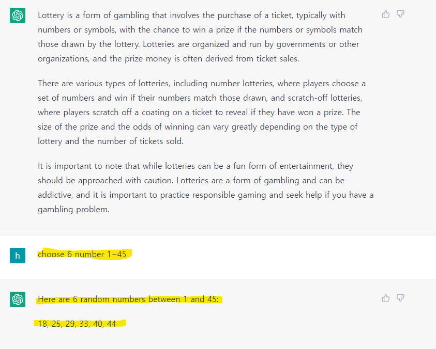This screenshot has width=436, height=349.
Task: Click the number 44 in the generated list
Action: [112, 324]
